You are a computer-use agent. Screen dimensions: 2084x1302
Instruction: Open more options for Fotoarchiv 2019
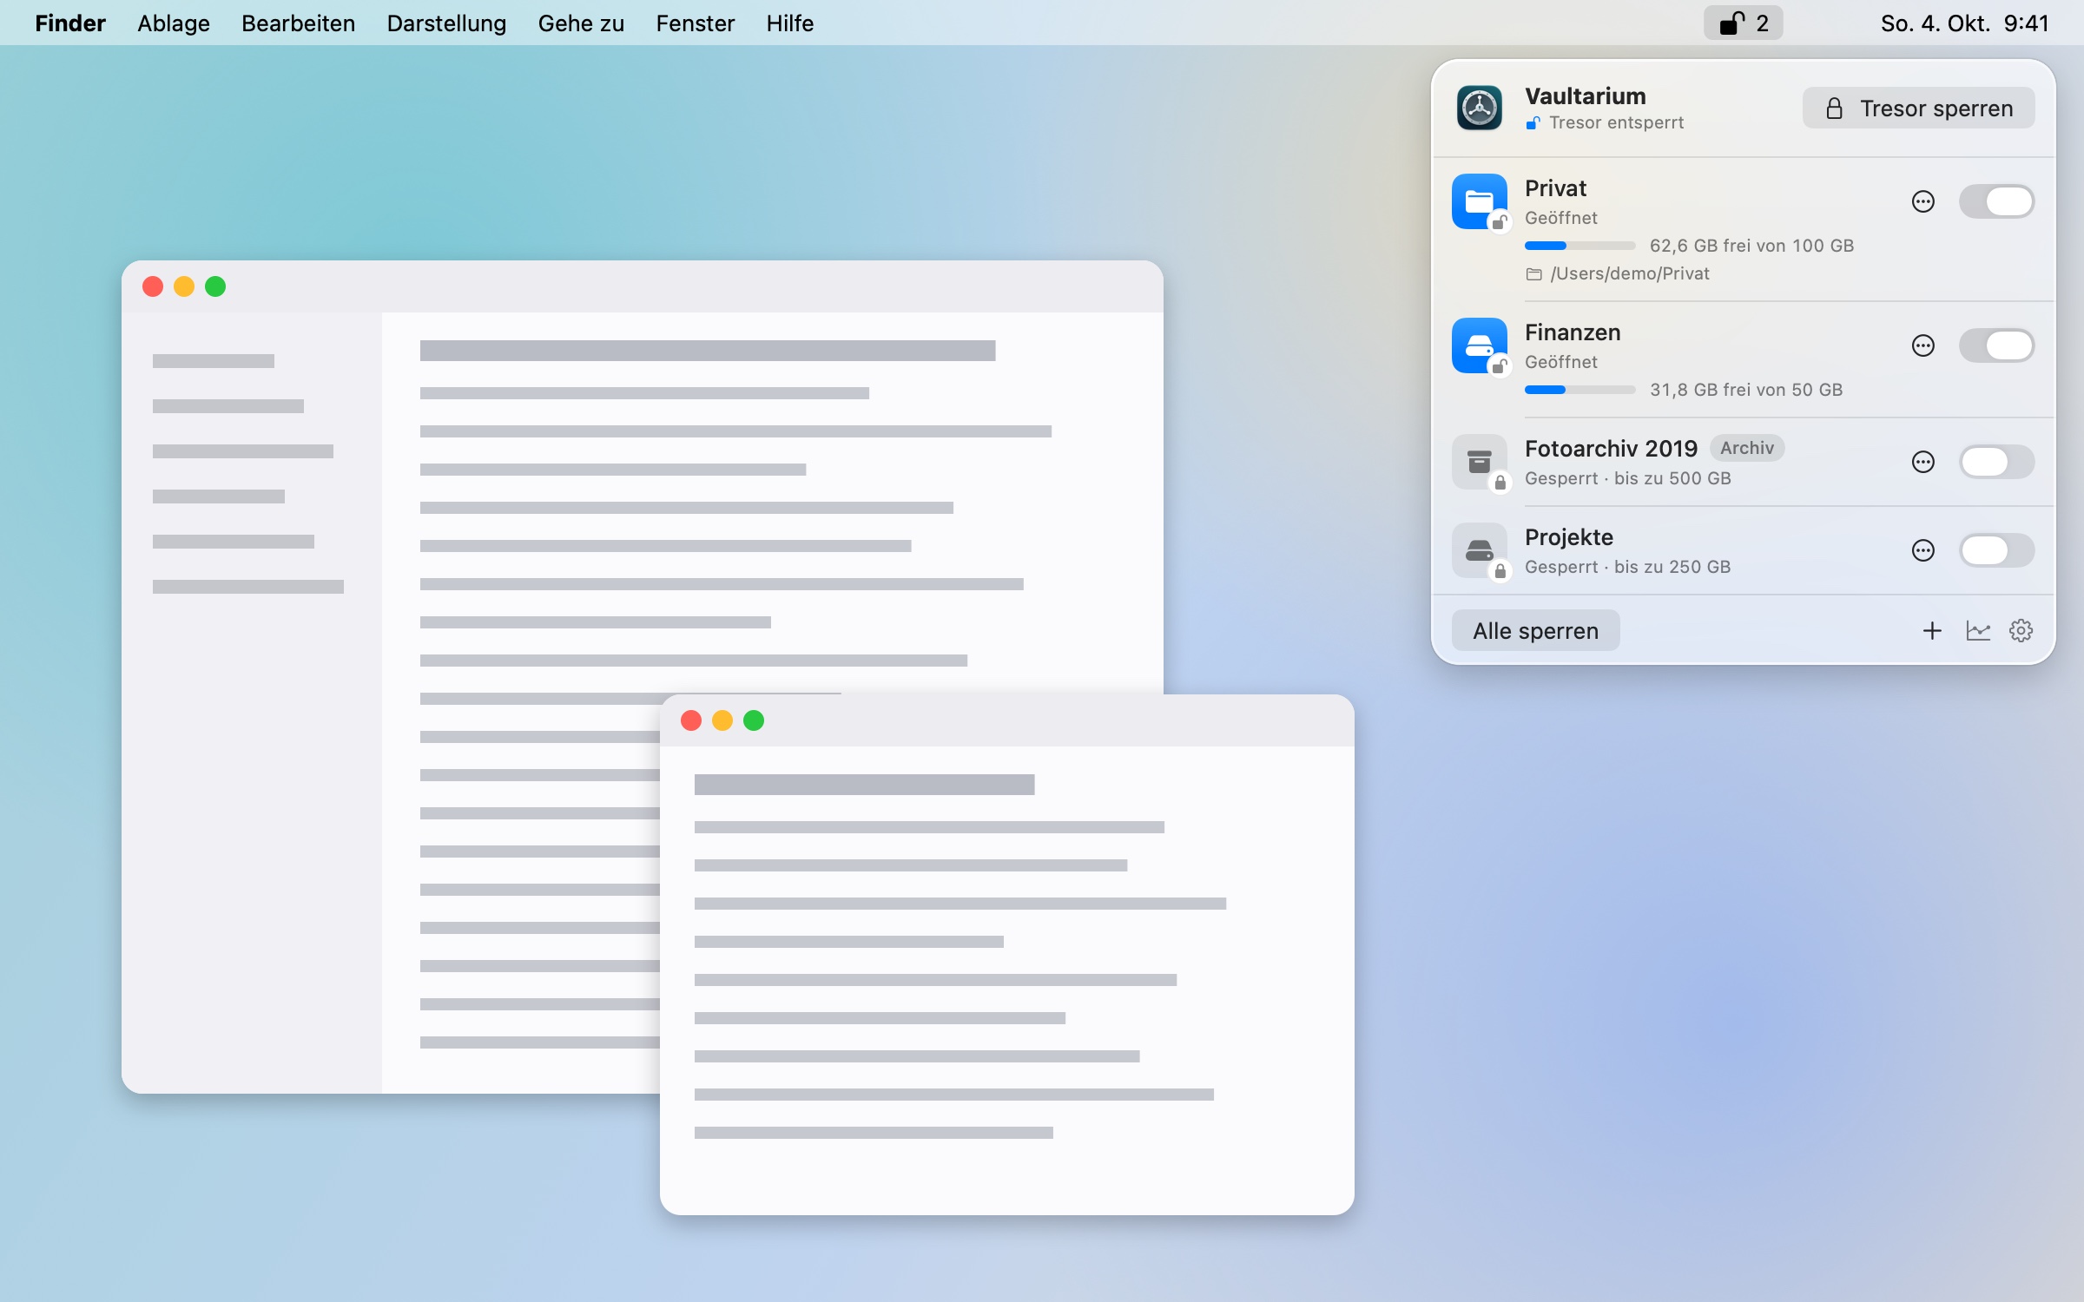1923,462
